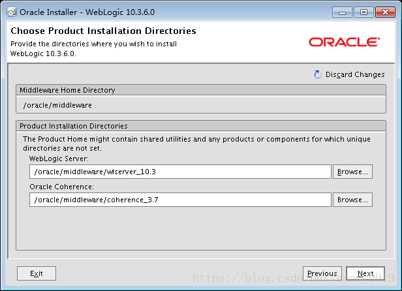Click the Product Installation Directories section header
Screen dimensions: 402x291
click(201, 126)
